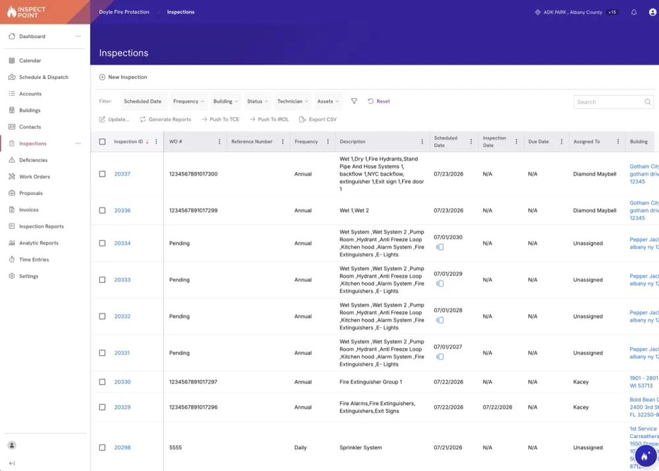The height and width of the screenshot is (471, 659).
Task: Click the advanced filter funnel icon
Action: [x=355, y=101]
